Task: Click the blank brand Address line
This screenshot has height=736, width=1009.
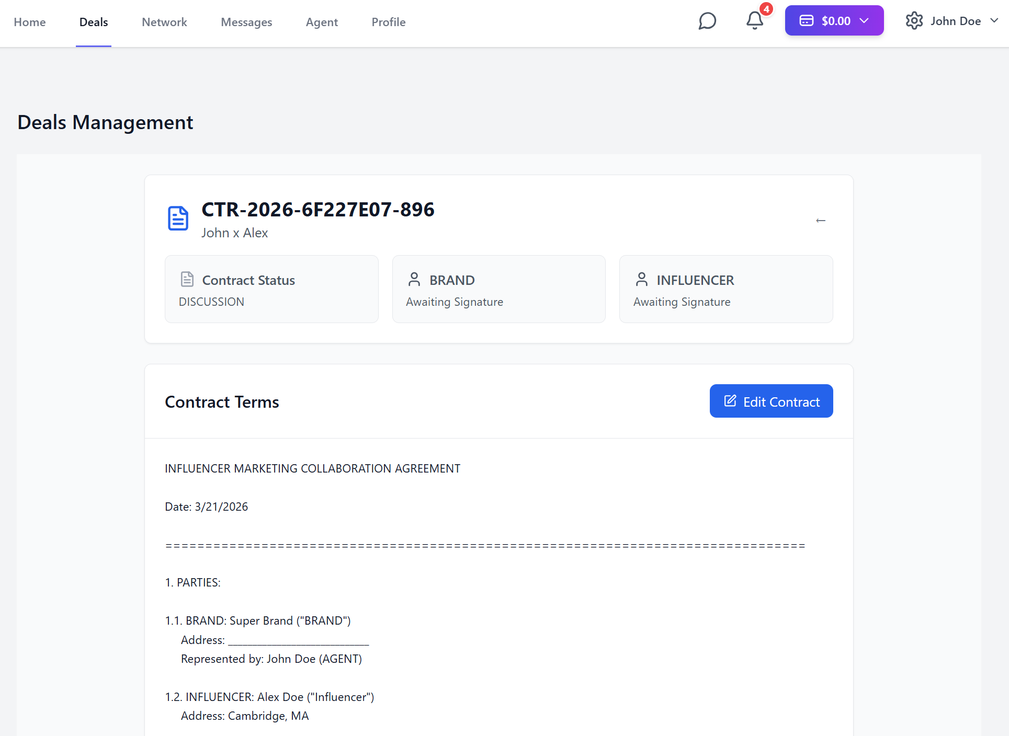Action: 275,640
